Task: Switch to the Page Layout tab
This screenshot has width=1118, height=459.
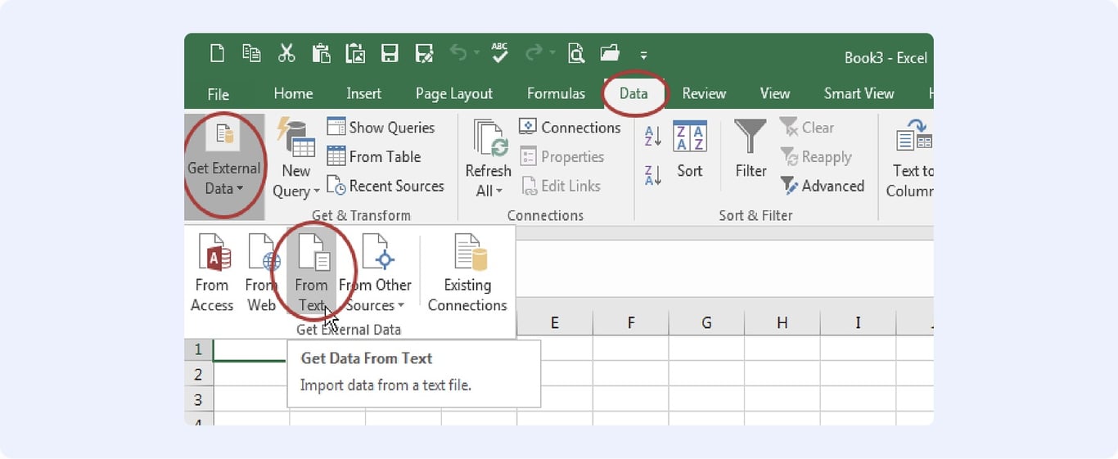Action: coord(454,93)
